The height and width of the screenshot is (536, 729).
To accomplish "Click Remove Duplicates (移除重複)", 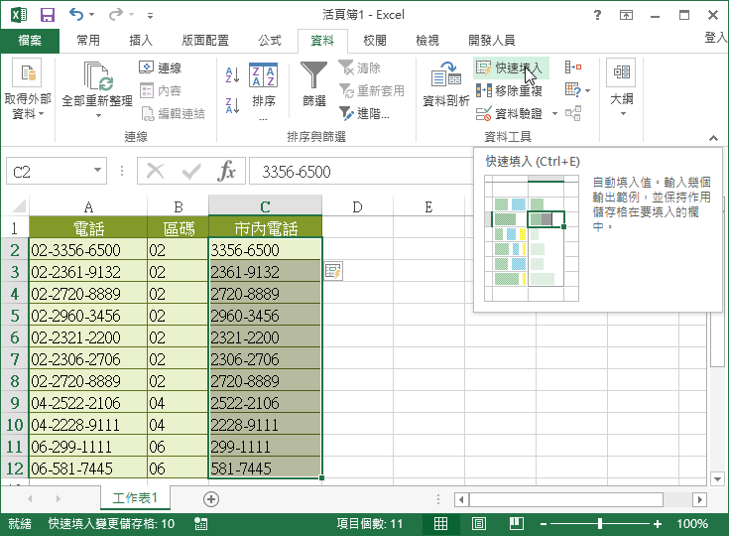I will (509, 90).
